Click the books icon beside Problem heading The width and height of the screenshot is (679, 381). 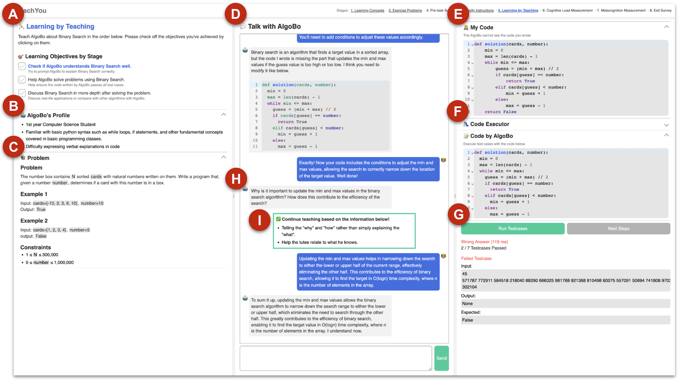click(x=23, y=158)
